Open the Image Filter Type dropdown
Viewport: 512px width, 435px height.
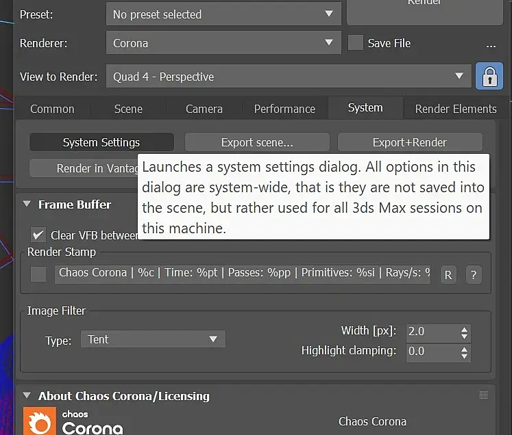pos(153,339)
